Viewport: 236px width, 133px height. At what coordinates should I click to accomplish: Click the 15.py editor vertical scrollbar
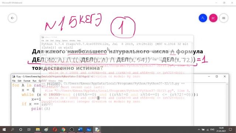[x=227, y=104]
